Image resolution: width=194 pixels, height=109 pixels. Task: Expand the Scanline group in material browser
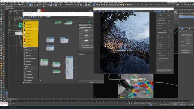point(26,66)
